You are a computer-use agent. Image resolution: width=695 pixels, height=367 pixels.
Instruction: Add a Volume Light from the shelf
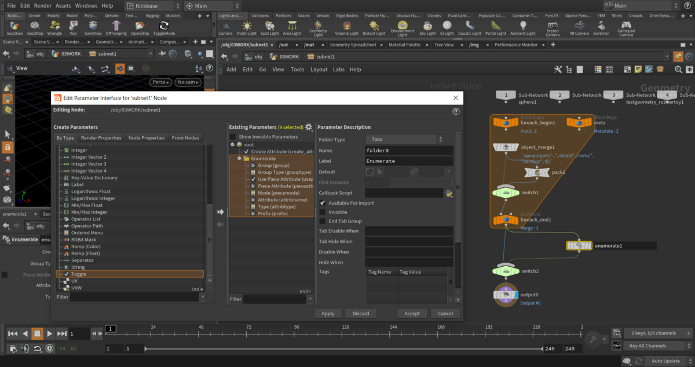[347, 28]
